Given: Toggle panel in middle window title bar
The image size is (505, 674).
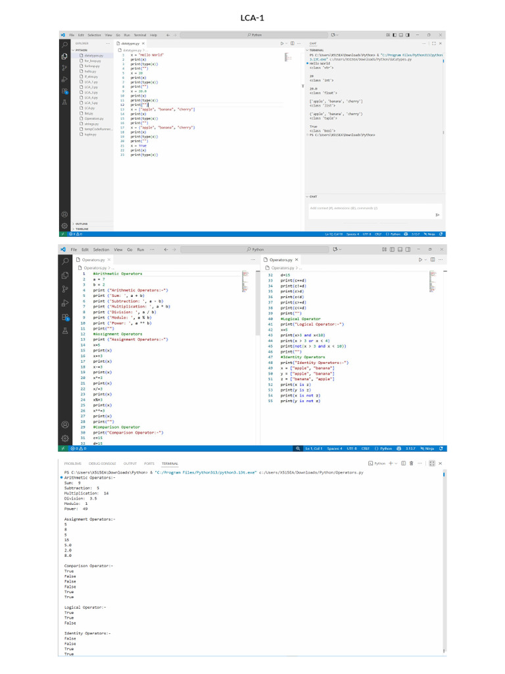Looking at the screenshot, I should tap(400, 249).
